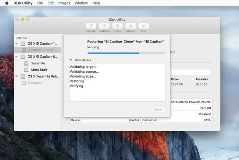The width and height of the screenshot is (239, 160).
Task: Collapse the OS X El Capitan-0 drive
Action: click(x=16, y=57)
